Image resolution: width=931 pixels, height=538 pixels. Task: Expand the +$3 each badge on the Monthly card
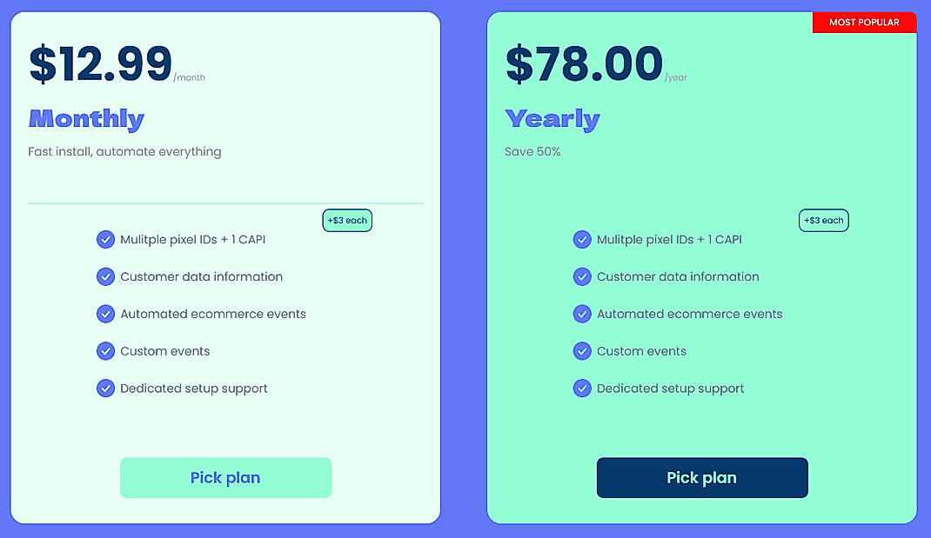coord(347,220)
